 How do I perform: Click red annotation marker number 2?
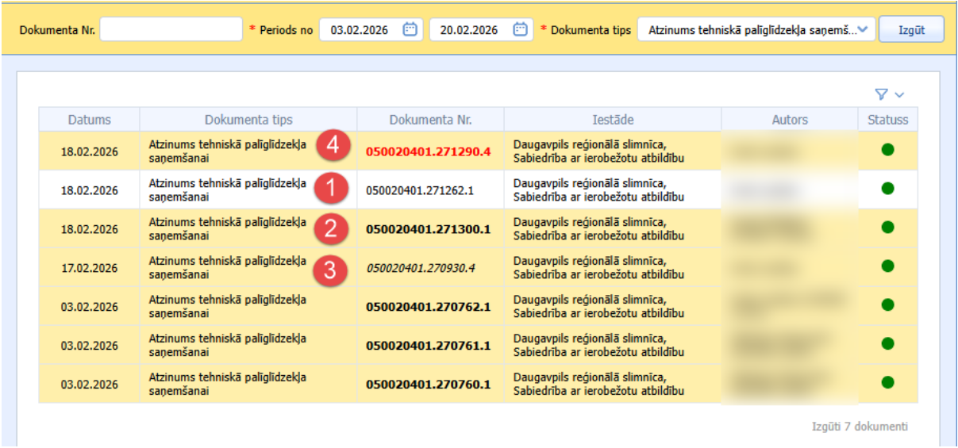click(x=331, y=228)
